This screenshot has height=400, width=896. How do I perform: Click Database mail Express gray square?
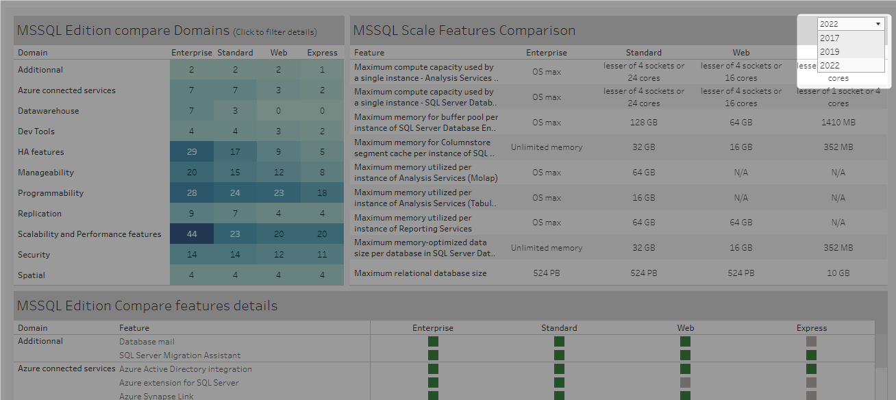[811, 341]
